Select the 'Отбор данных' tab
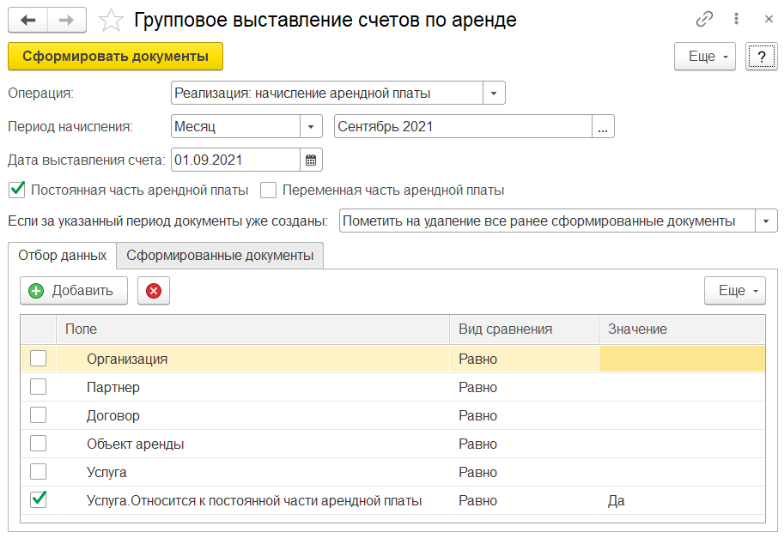 (62, 256)
